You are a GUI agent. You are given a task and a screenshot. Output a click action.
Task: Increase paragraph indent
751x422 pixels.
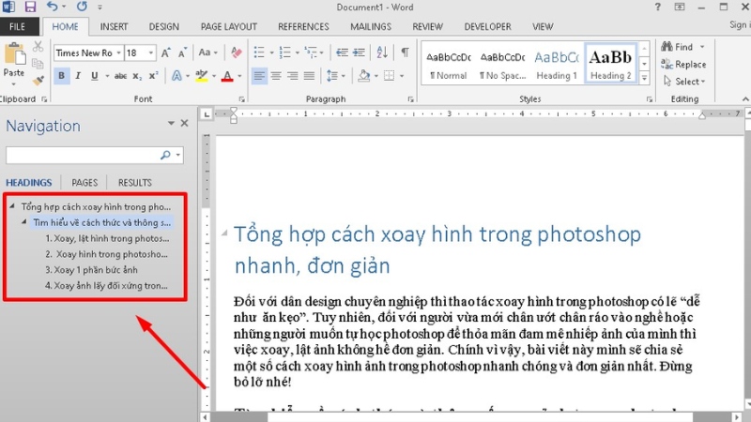pos(360,53)
